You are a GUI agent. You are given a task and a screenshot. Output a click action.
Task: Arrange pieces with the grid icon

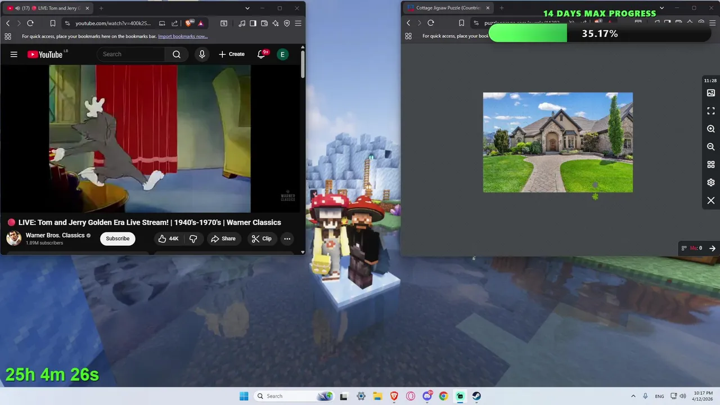click(x=711, y=165)
